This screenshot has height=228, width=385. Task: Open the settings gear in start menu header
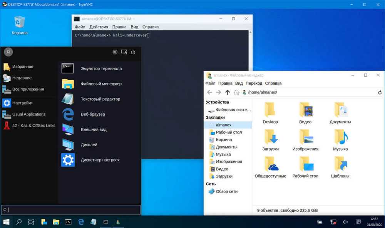[115, 52]
